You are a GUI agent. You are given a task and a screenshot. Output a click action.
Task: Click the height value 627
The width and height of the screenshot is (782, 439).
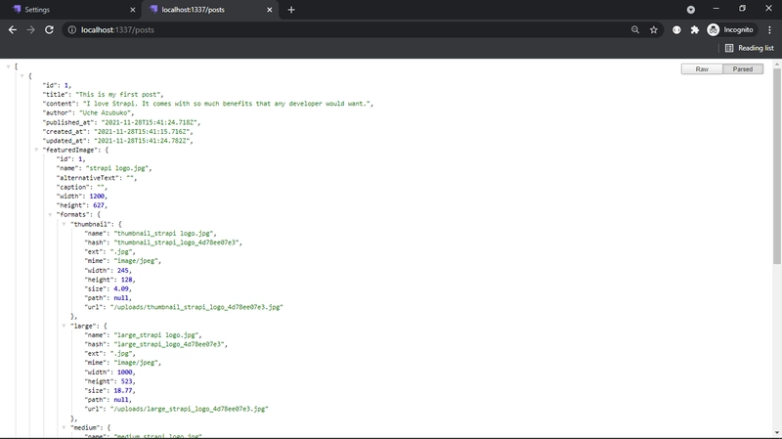pos(99,205)
